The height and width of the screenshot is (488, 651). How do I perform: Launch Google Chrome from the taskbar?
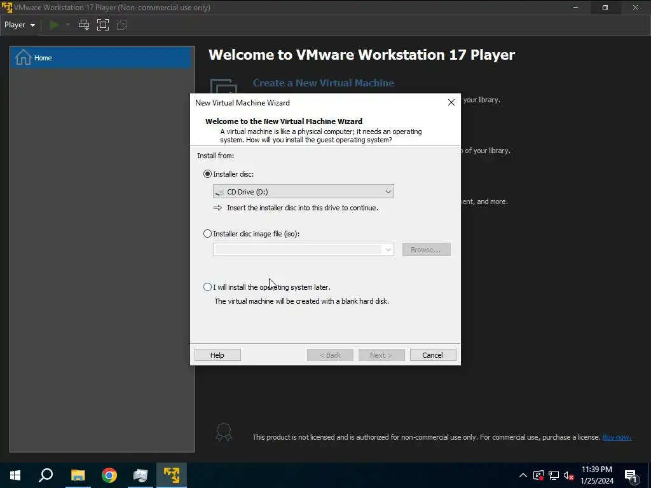click(109, 475)
